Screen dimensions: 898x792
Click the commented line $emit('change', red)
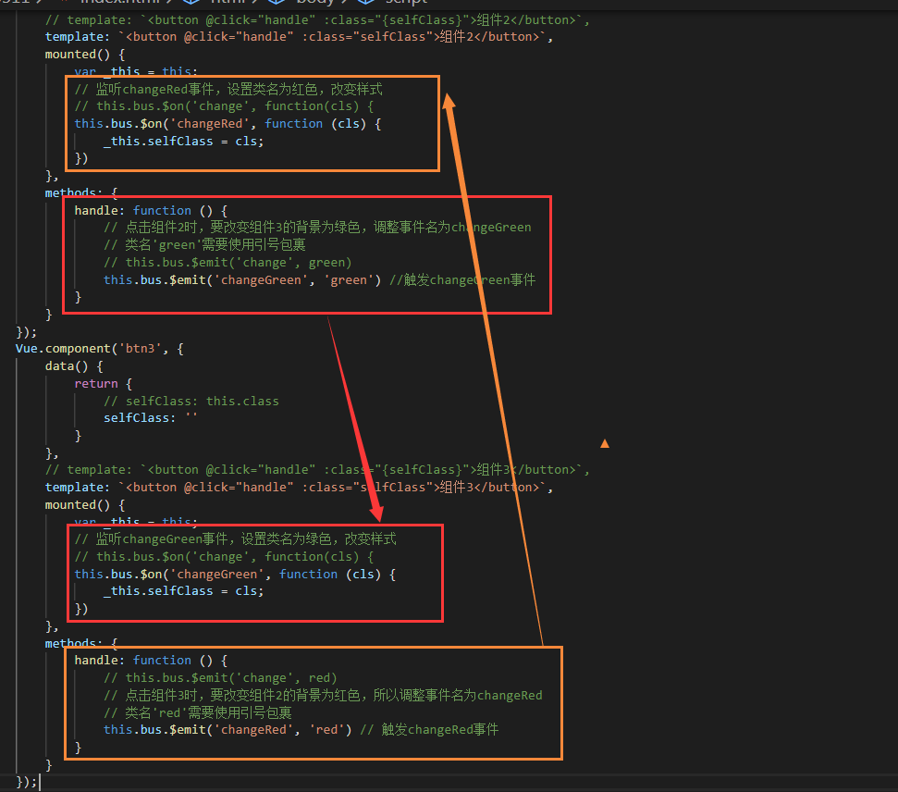click(220, 678)
